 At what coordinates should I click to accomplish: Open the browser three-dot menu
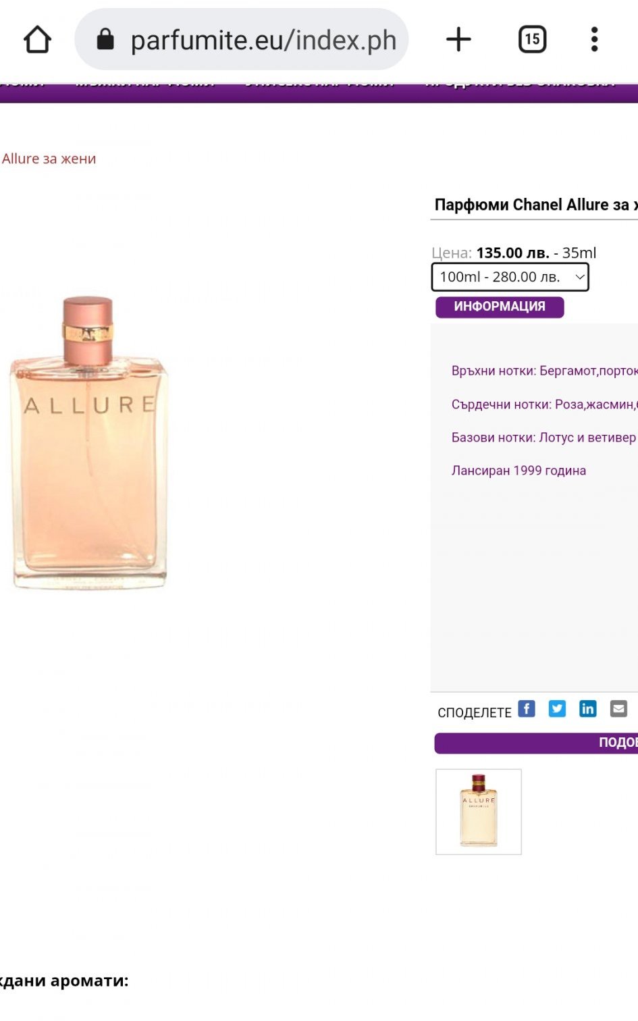tap(595, 39)
